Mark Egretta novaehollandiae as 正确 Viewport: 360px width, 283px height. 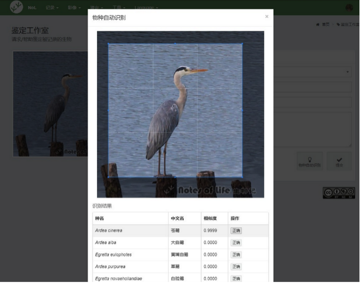[236, 279]
